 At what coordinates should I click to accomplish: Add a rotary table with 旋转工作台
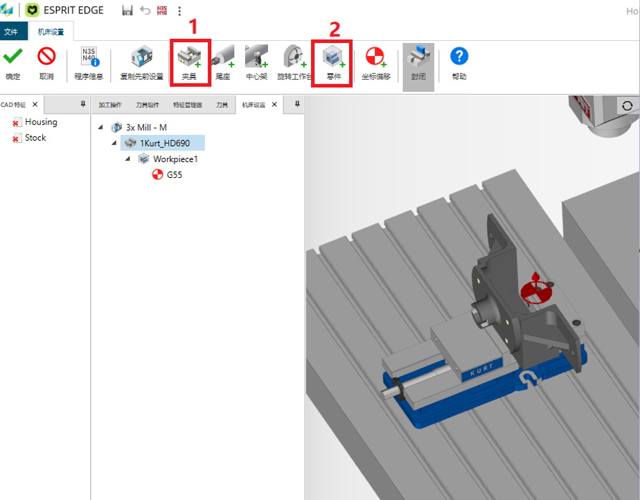click(294, 63)
